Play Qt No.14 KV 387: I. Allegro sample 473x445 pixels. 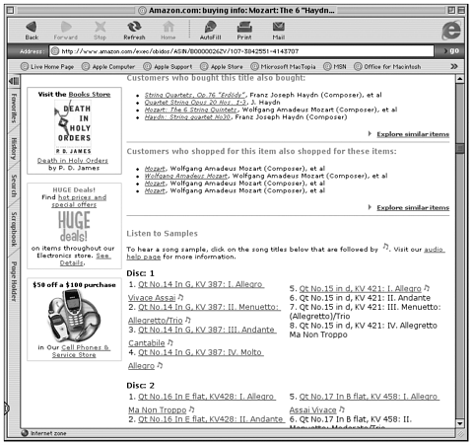tap(201, 284)
